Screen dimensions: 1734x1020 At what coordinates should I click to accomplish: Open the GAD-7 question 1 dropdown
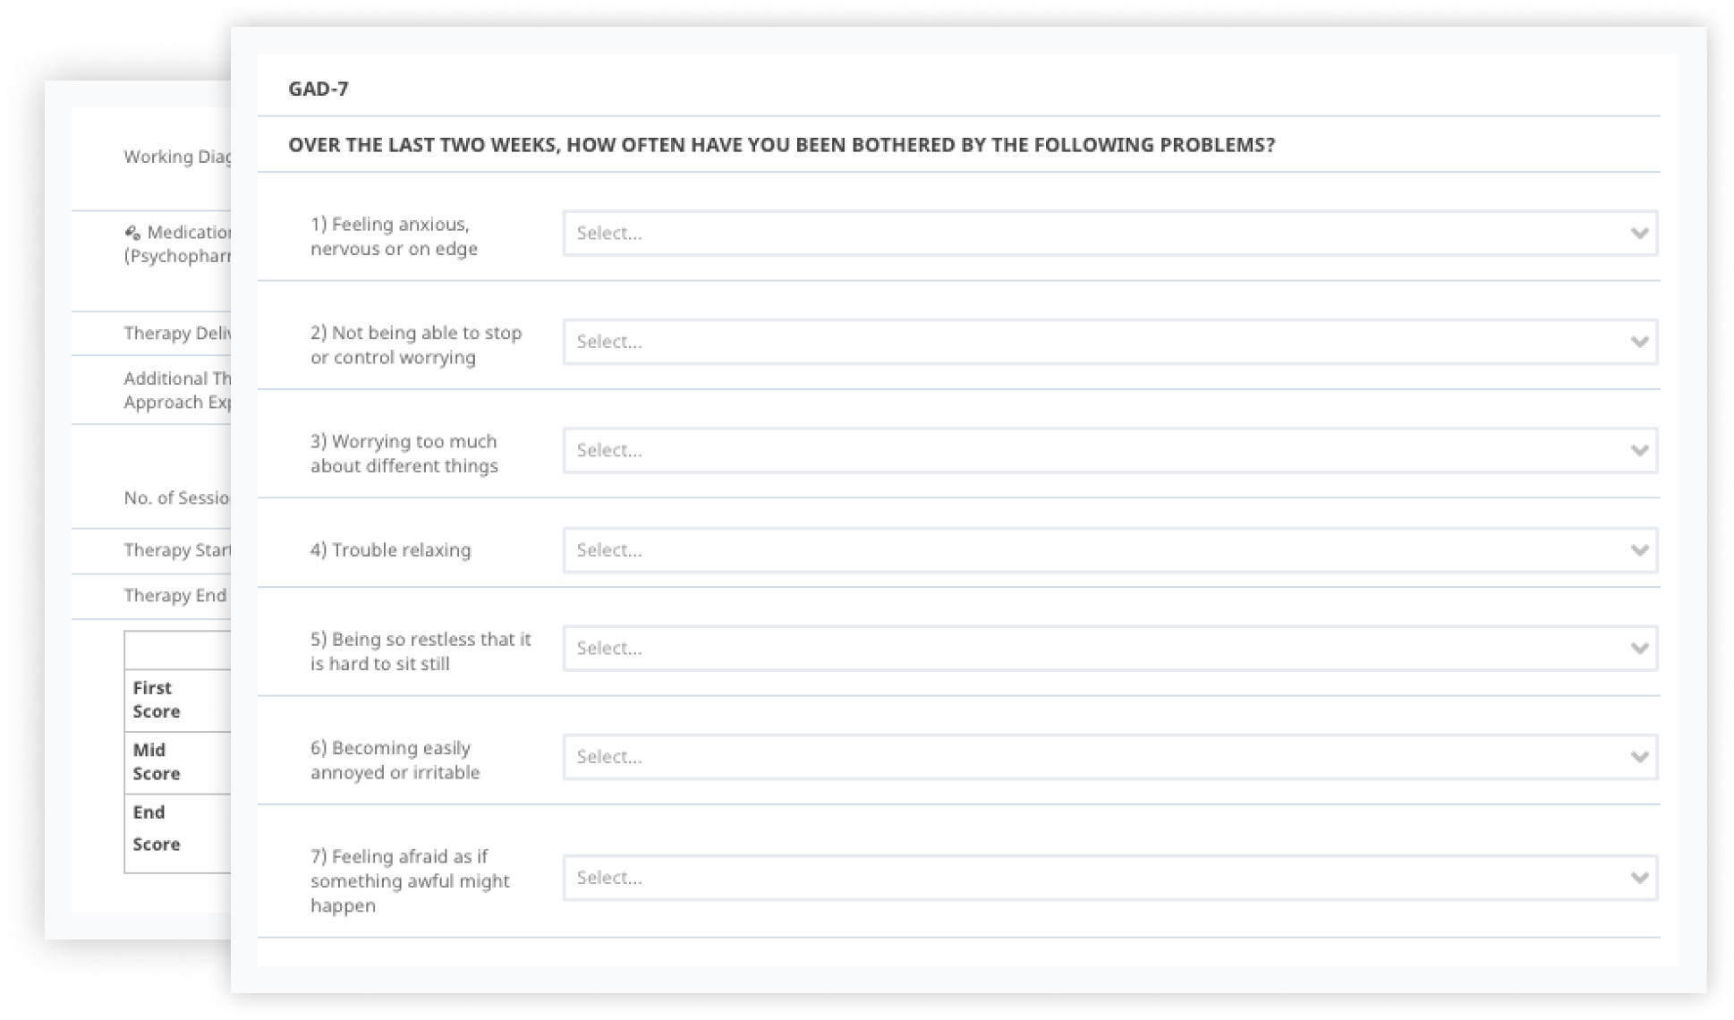[1109, 234]
